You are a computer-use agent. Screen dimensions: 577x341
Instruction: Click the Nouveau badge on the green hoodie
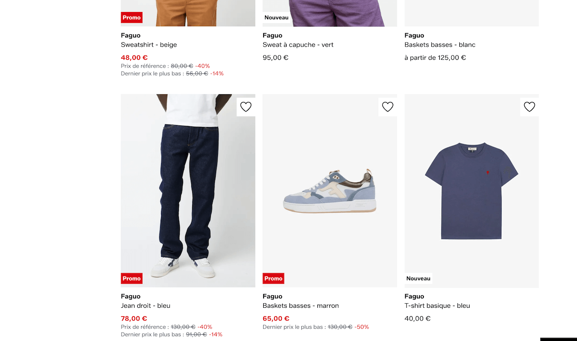click(276, 17)
